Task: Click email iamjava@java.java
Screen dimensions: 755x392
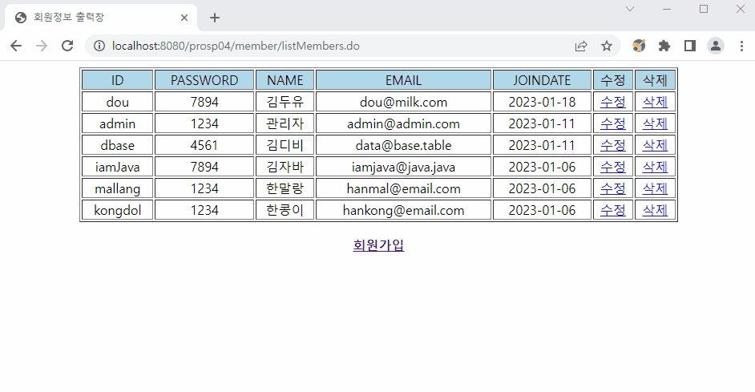Action: point(403,167)
